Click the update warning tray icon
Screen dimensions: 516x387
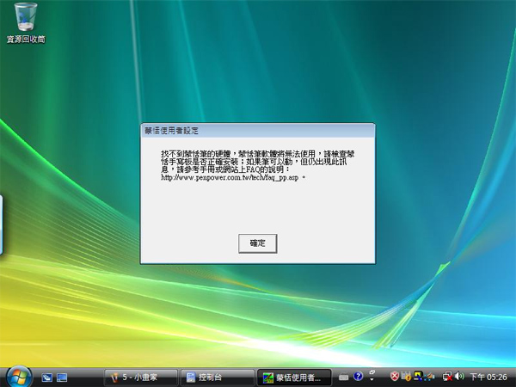(x=406, y=376)
